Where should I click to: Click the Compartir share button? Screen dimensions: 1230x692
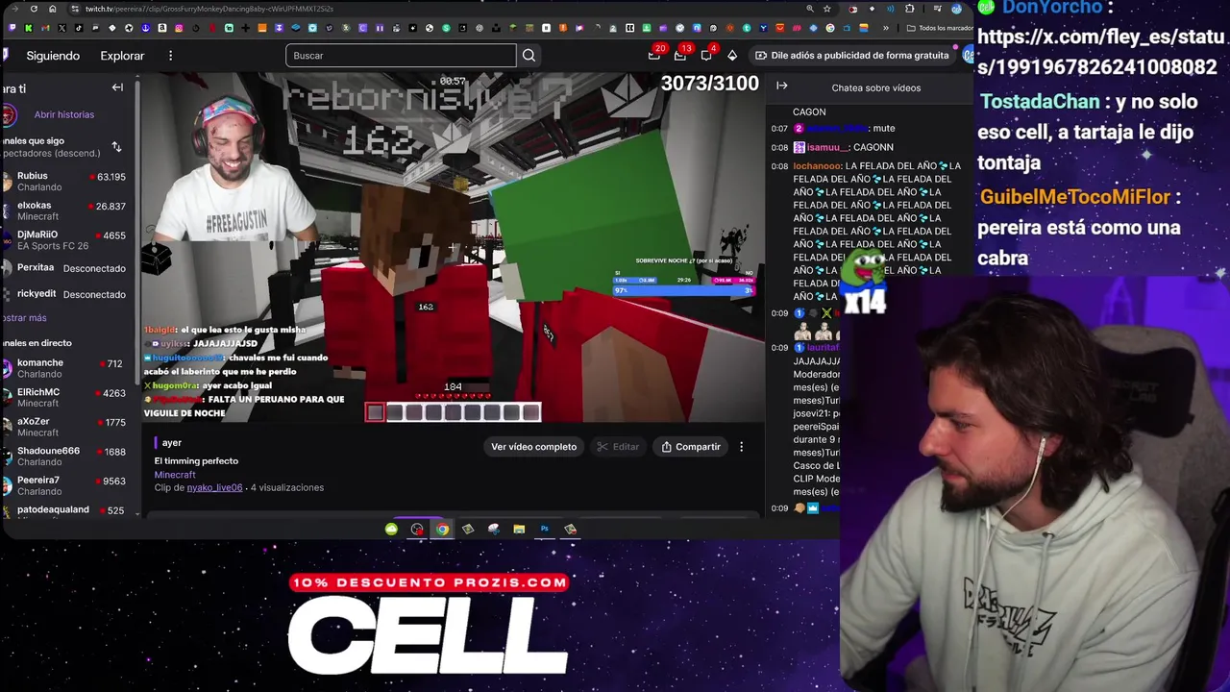[x=690, y=447]
